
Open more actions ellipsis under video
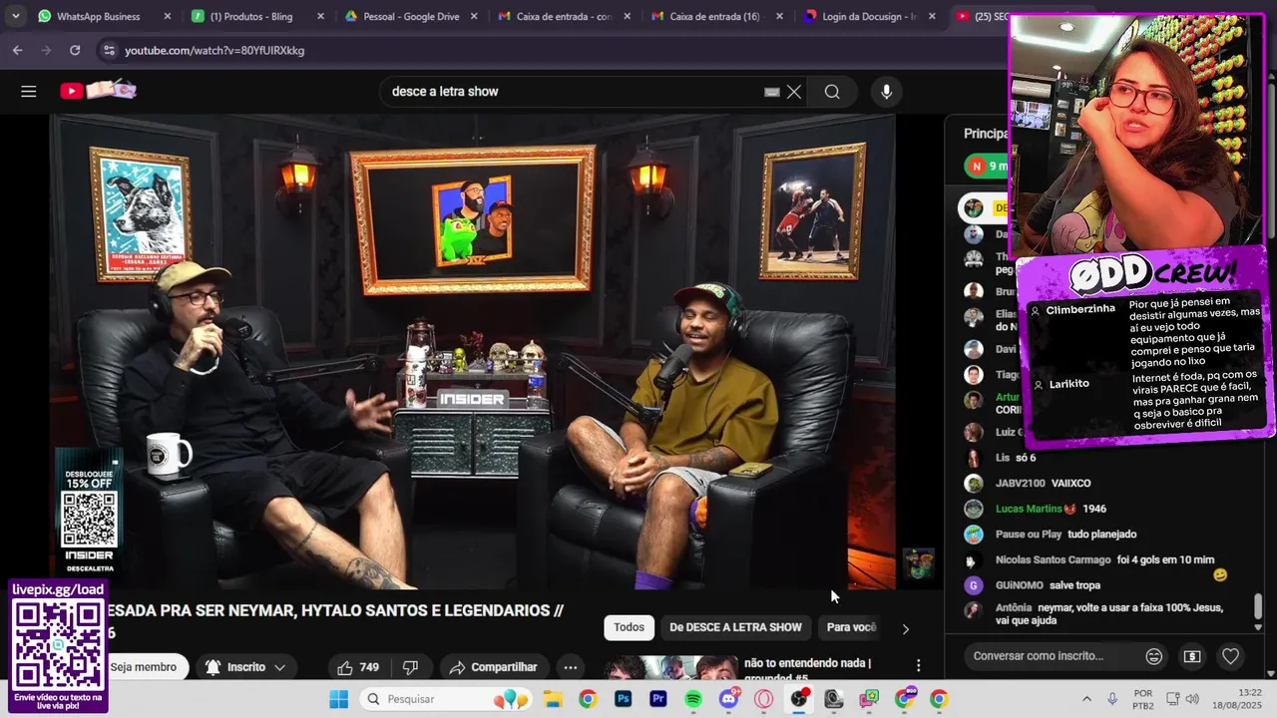coord(570,667)
